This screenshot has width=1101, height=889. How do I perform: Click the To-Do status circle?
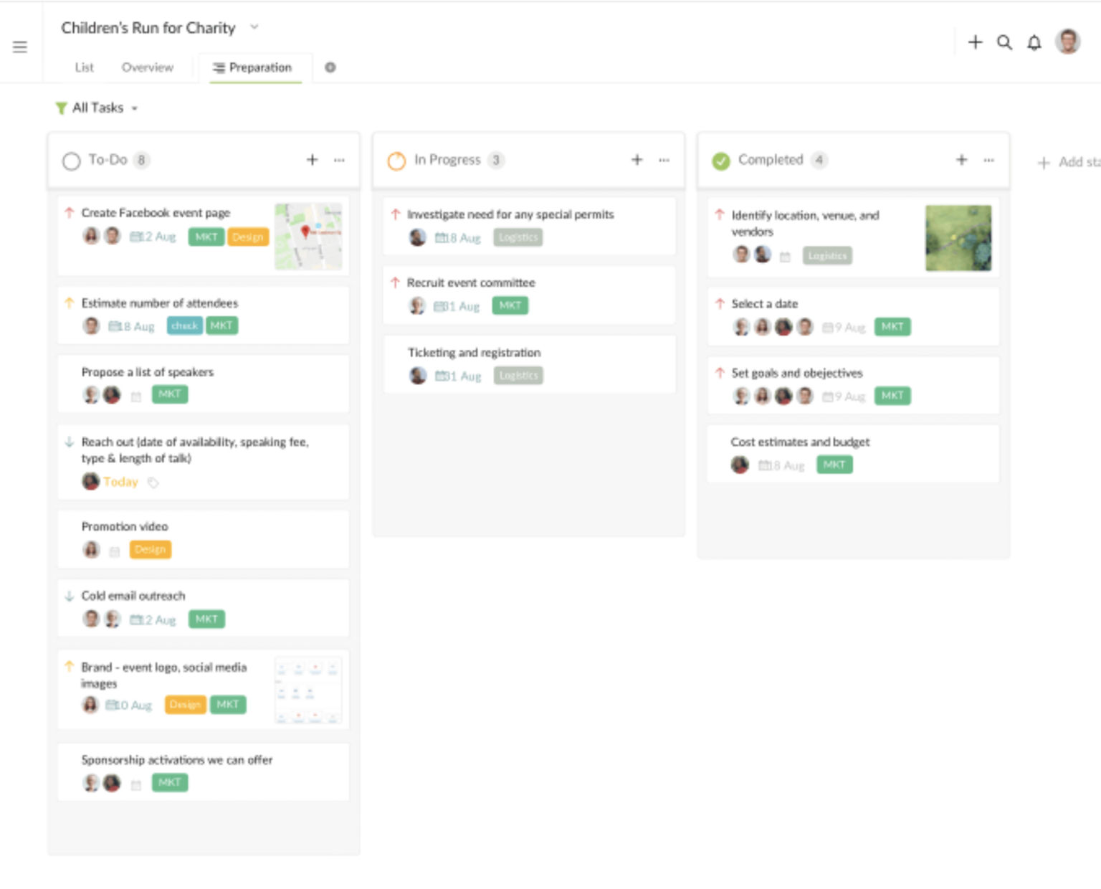click(x=71, y=160)
